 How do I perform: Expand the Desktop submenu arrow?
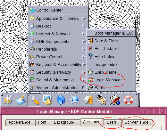point(84,26)
